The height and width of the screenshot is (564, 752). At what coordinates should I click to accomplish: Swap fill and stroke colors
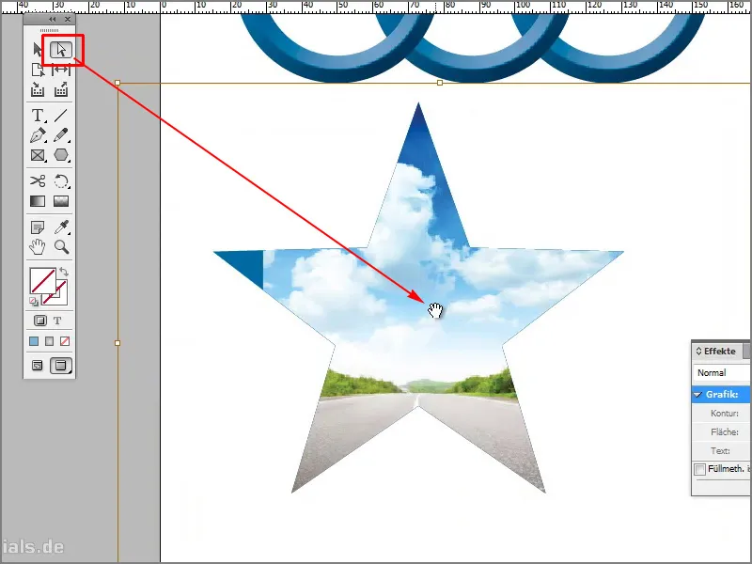[x=64, y=273]
